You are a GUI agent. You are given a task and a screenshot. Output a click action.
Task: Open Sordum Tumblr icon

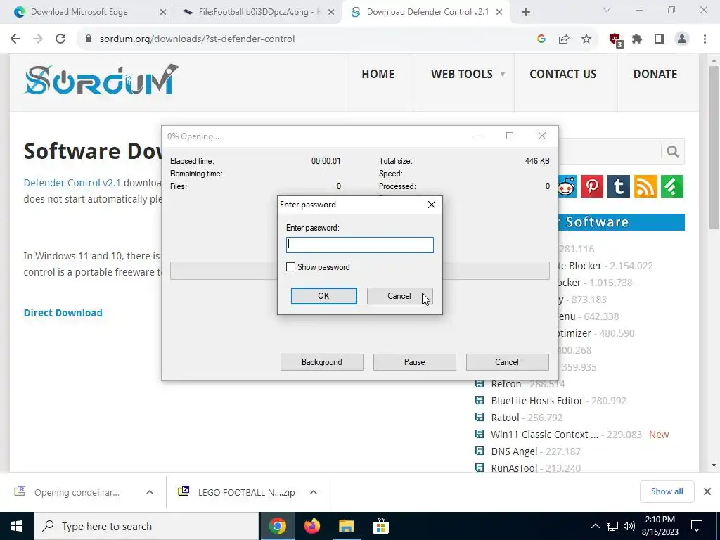[619, 186]
